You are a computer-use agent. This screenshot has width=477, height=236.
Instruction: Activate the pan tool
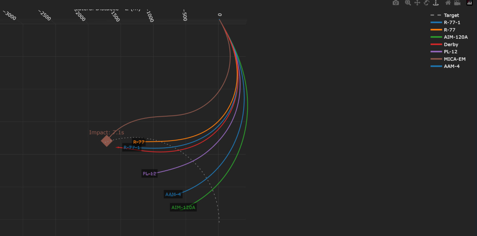[x=417, y=3]
